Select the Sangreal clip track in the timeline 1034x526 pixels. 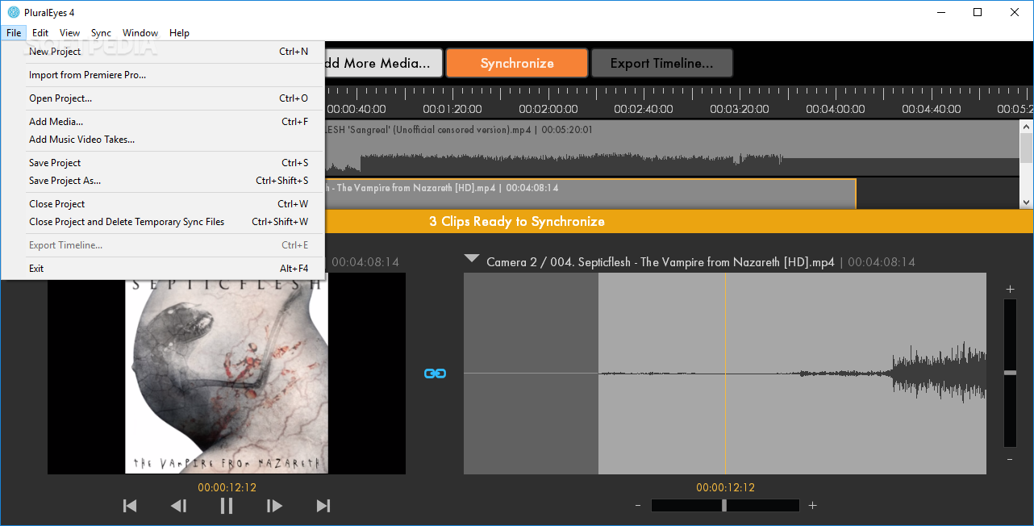pyautogui.click(x=671, y=148)
